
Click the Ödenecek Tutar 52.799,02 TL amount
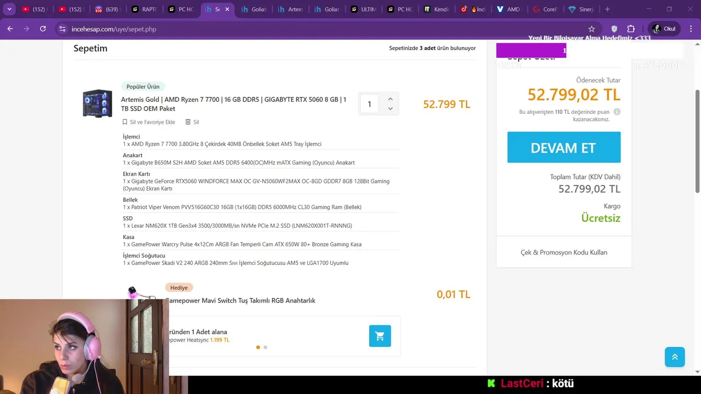573,95
